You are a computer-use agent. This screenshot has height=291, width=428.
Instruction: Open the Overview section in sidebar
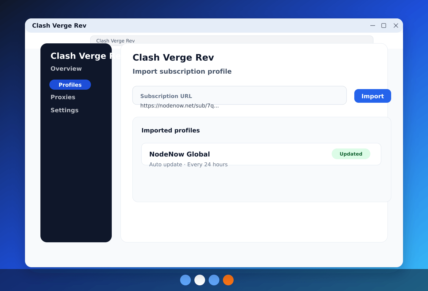[x=66, y=69]
